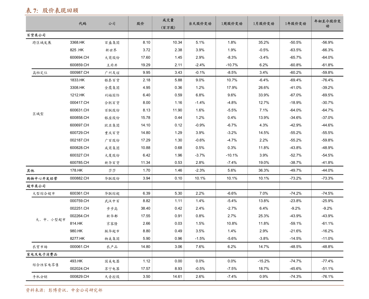Select volume value 11.90 for 百联股份

178,110
